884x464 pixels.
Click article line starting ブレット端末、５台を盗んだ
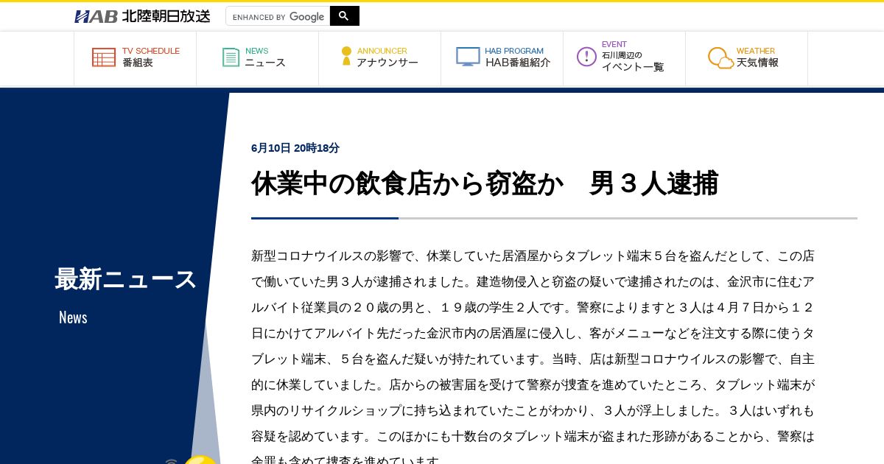tap(533, 359)
